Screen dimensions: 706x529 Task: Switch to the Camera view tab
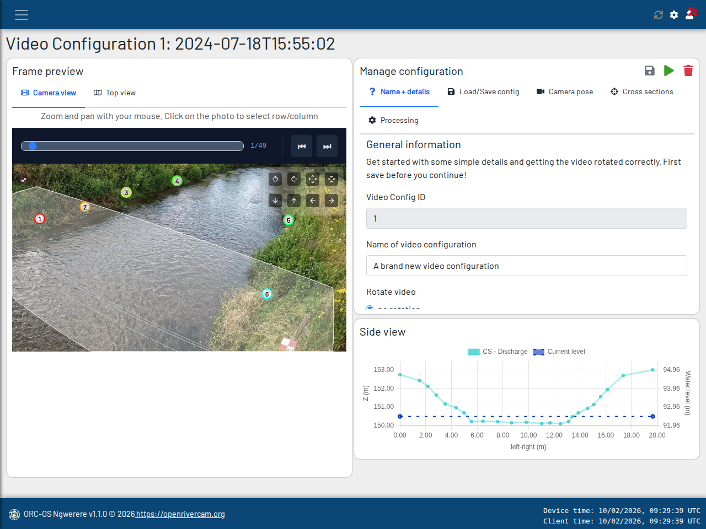click(49, 93)
